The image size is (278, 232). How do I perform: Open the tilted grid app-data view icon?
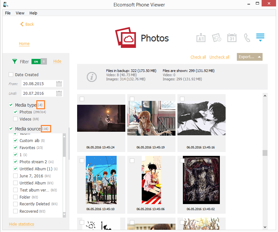point(216,38)
